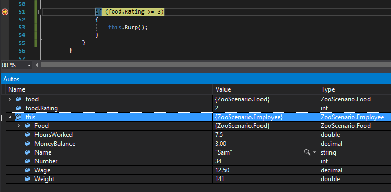Expand the food variable node
This screenshot has height=192, width=391.
pos(10,99)
